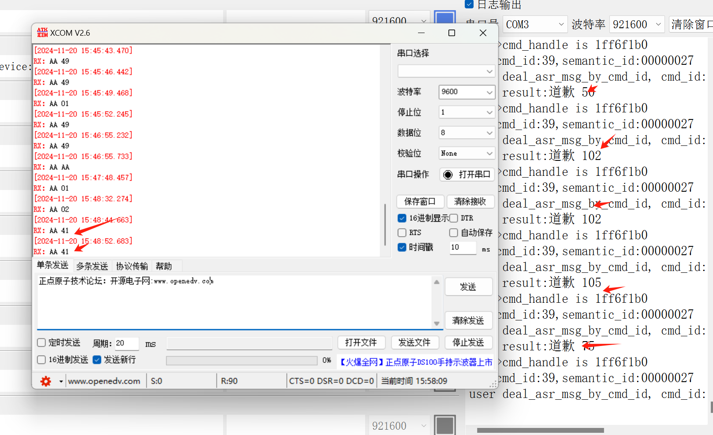Click the blue square icon beside top 921600 dropdown

click(444, 18)
